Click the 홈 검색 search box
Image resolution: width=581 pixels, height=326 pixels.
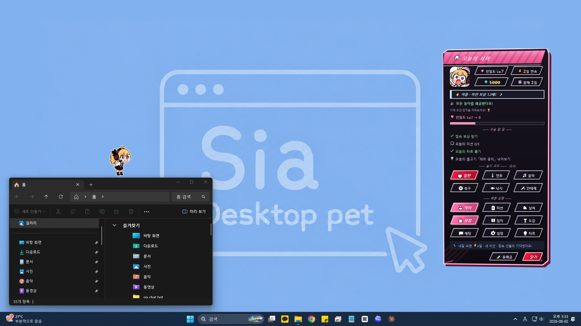[x=190, y=197]
